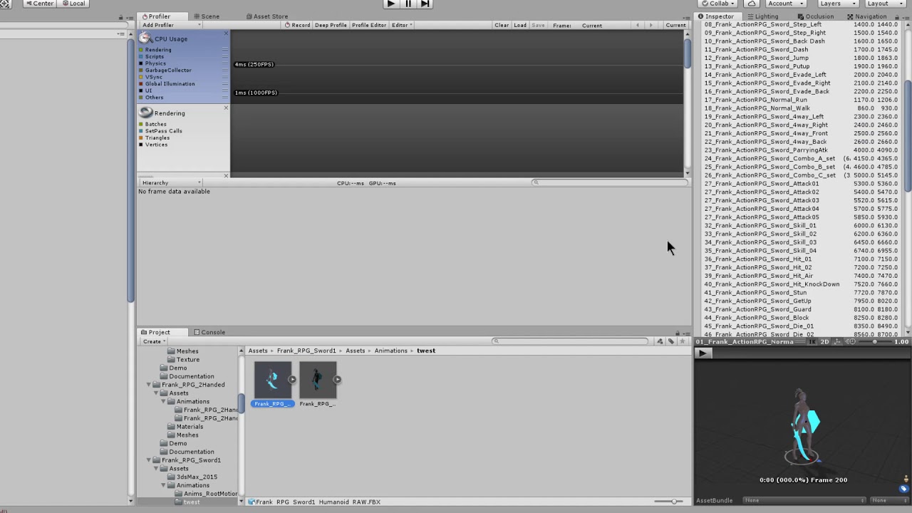The height and width of the screenshot is (513, 912).
Task: Switch to the Console tab
Action: click(209, 332)
